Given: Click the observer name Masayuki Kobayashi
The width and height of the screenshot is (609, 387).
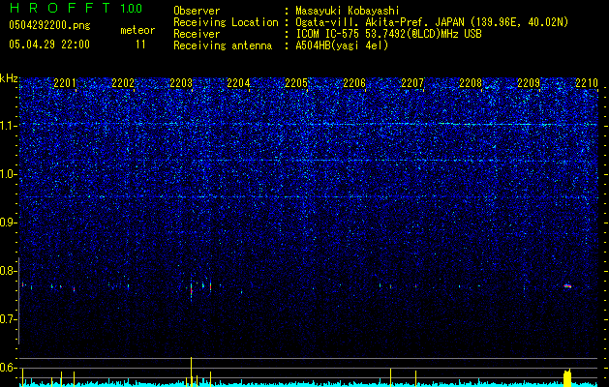Looking at the screenshot, I should pos(347,11).
